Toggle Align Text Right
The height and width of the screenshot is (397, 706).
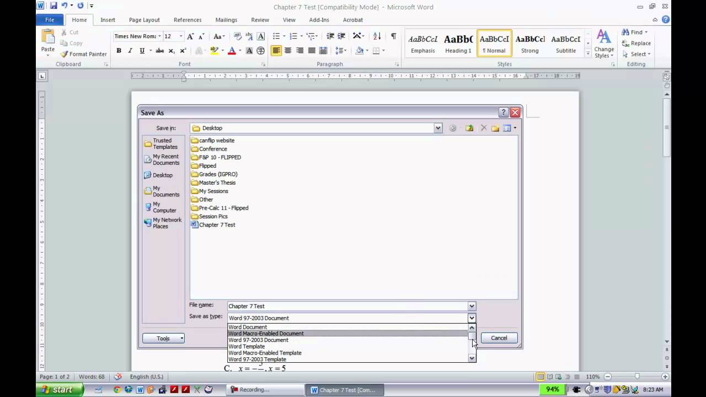pos(299,51)
